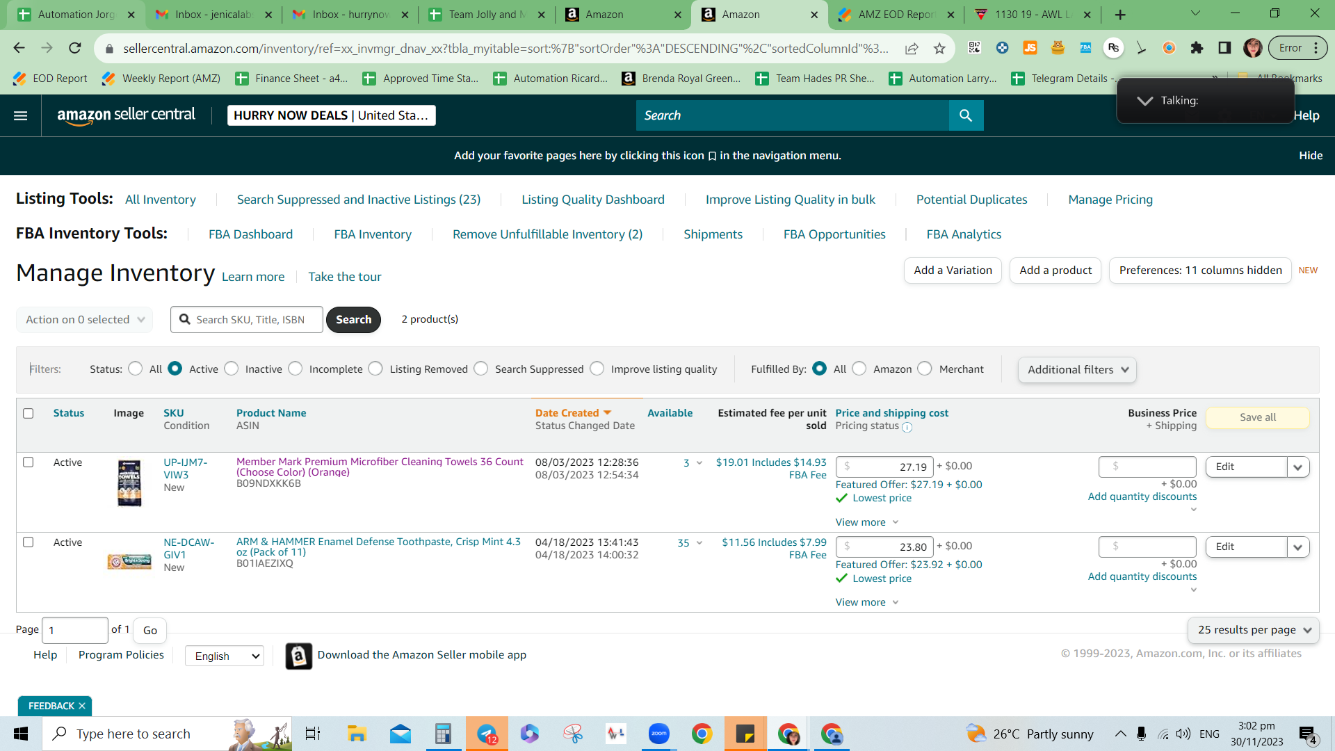Open a new browser tab
The height and width of the screenshot is (751, 1335).
tap(1120, 15)
